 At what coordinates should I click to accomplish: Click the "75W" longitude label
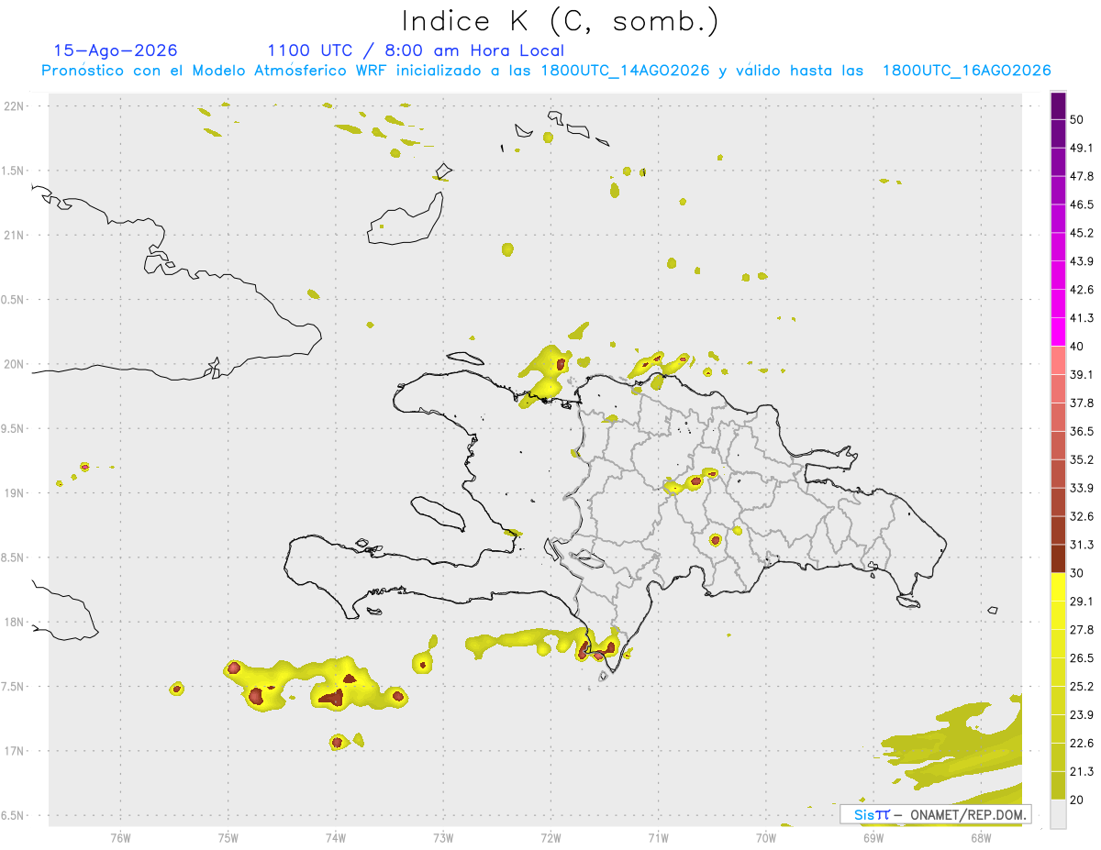(228, 837)
